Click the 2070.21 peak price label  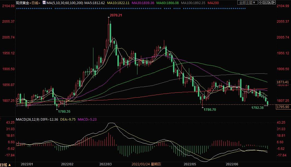point(116,15)
